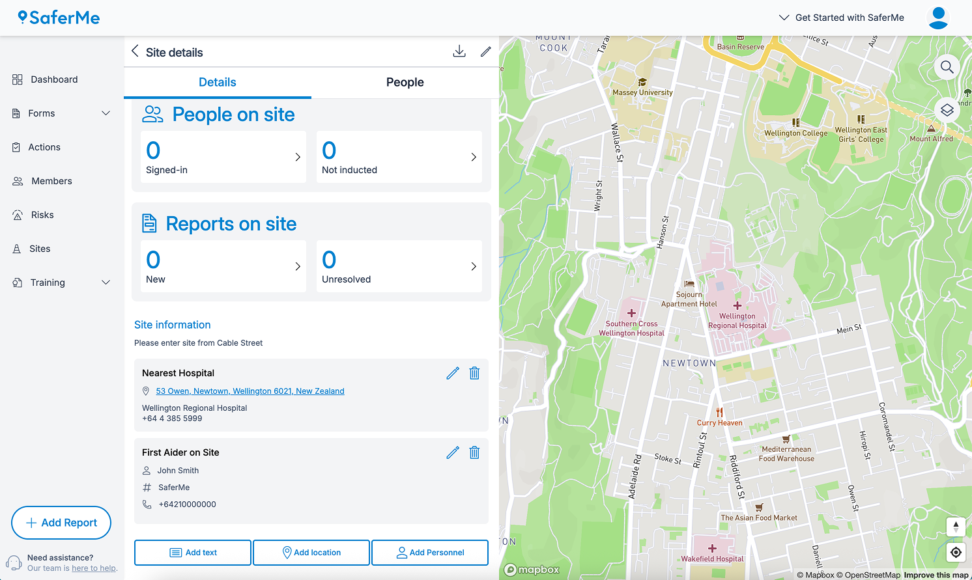Click the pencil icon in Site details header
972x580 pixels.
pyautogui.click(x=486, y=51)
